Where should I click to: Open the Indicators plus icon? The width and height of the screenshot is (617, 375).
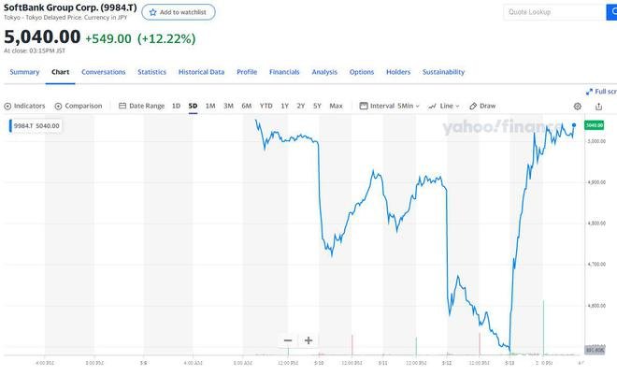pyautogui.click(x=7, y=107)
